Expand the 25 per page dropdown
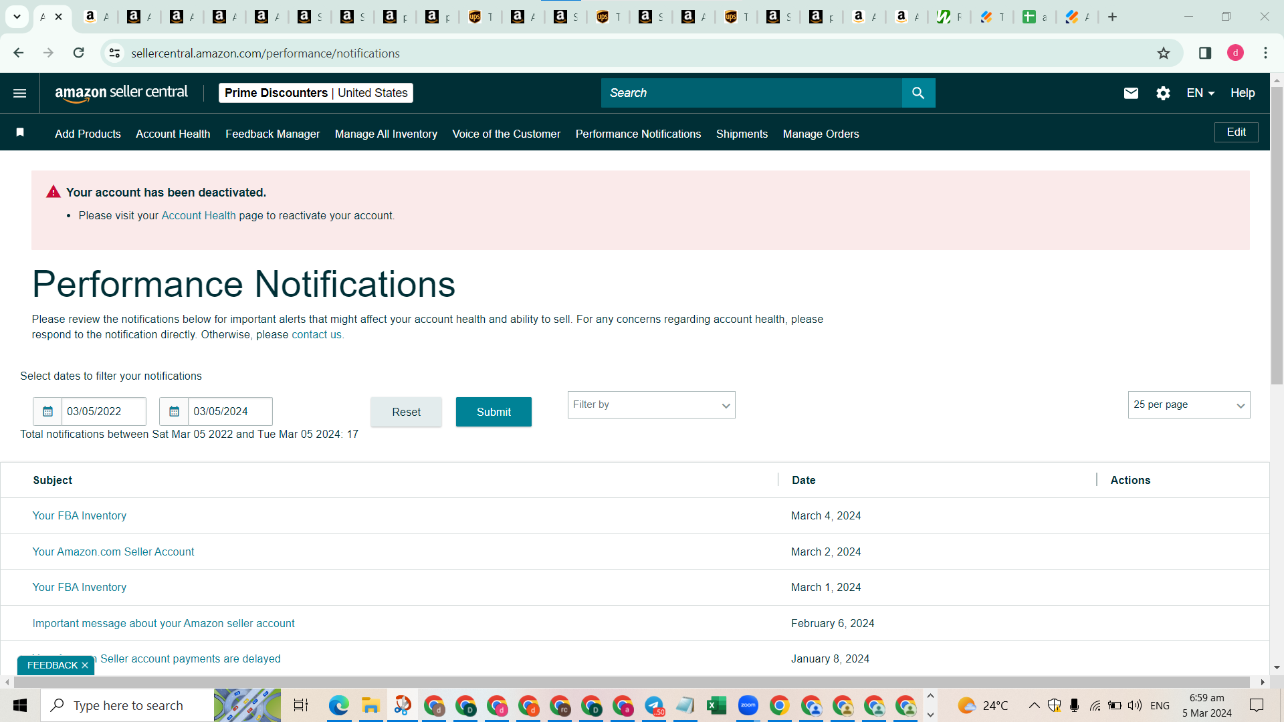Image resolution: width=1284 pixels, height=722 pixels. [x=1189, y=405]
